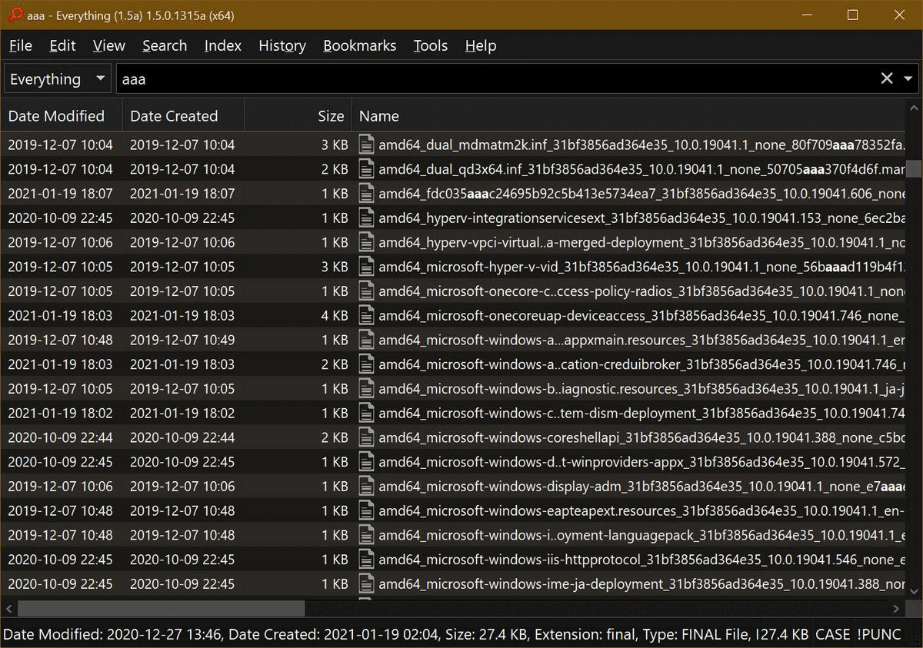The width and height of the screenshot is (923, 648).
Task: Open the Edit menu
Action: (x=62, y=45)
